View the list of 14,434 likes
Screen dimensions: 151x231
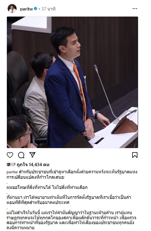point(33,165)
